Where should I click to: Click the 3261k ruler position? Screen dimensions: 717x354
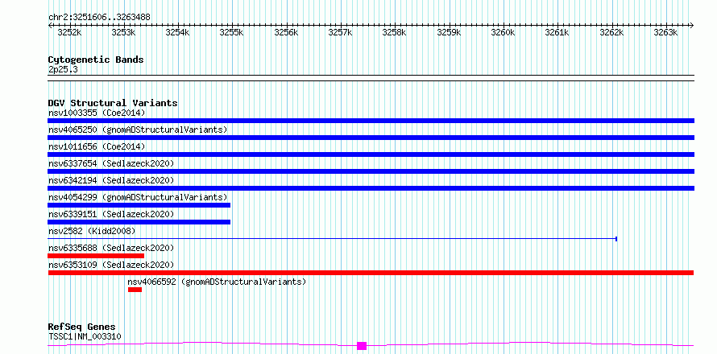pyautogui.click(x=557, y=32)
